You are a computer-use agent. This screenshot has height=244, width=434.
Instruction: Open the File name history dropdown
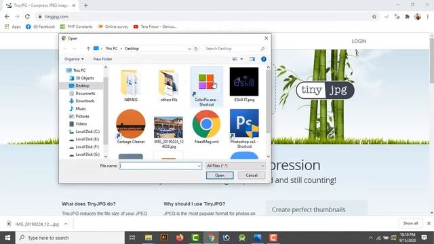pyautogui.click(x=199, y=166)
